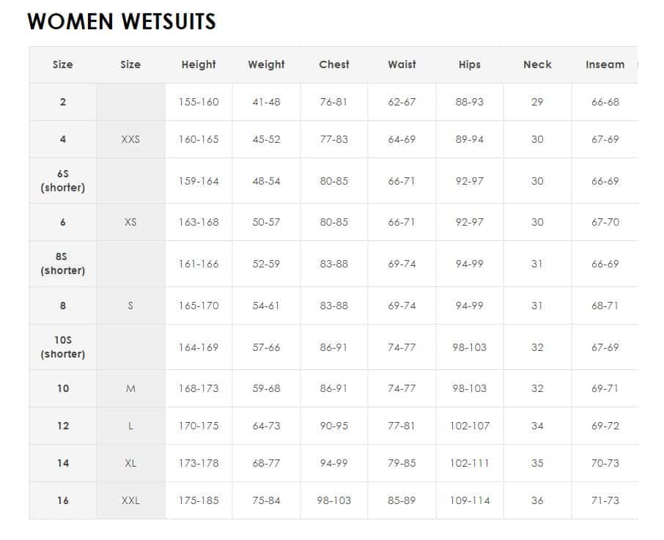Click the Neck column header
Viewport: 664px width, 540px height.
[537, 64]
